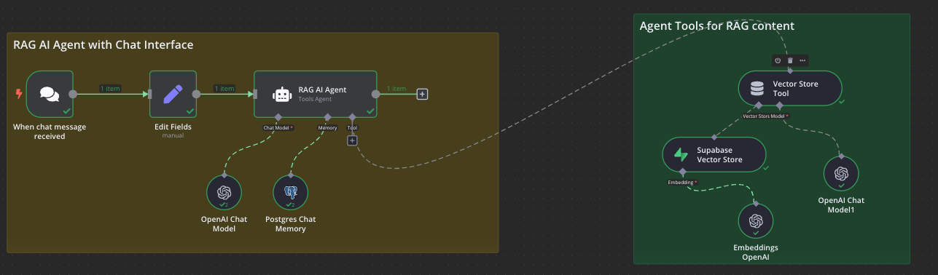Click the output dot of Edit Fields node

point(197,94)
